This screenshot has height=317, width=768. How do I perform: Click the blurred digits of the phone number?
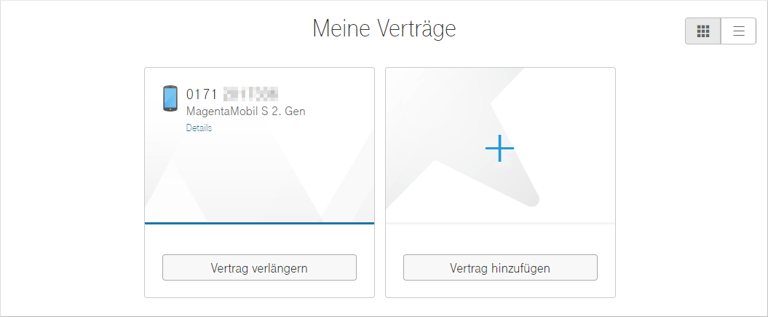pos(250,94)
